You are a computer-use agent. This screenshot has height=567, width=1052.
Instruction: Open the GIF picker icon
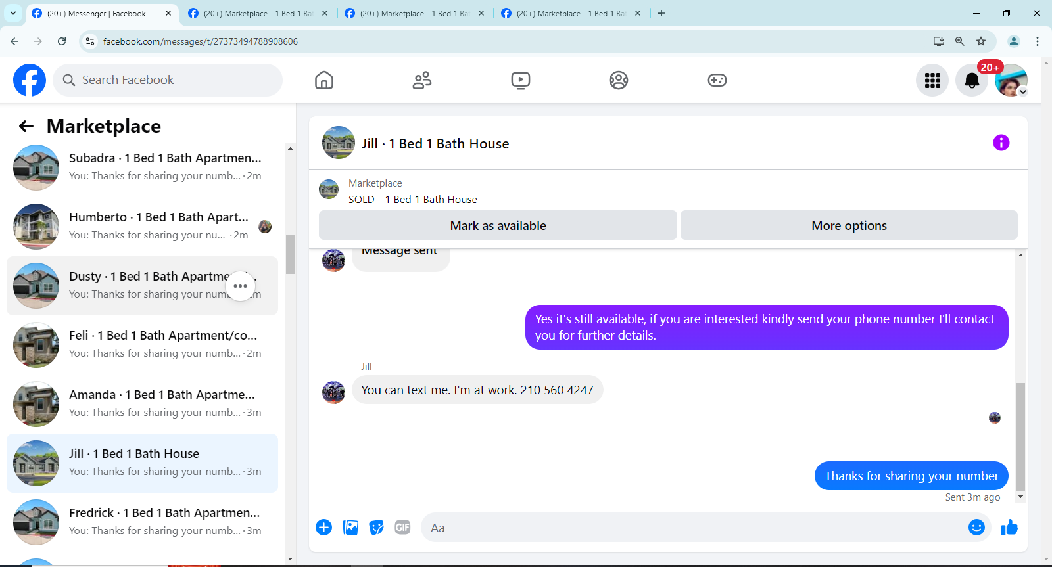[x=402, y=528]
